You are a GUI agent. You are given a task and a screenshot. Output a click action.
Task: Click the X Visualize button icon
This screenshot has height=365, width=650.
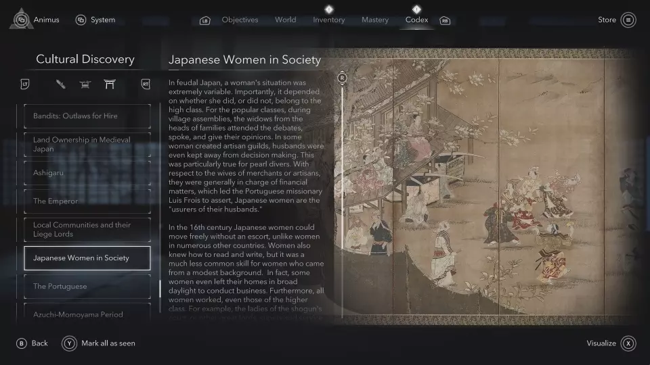pos(628,343)
